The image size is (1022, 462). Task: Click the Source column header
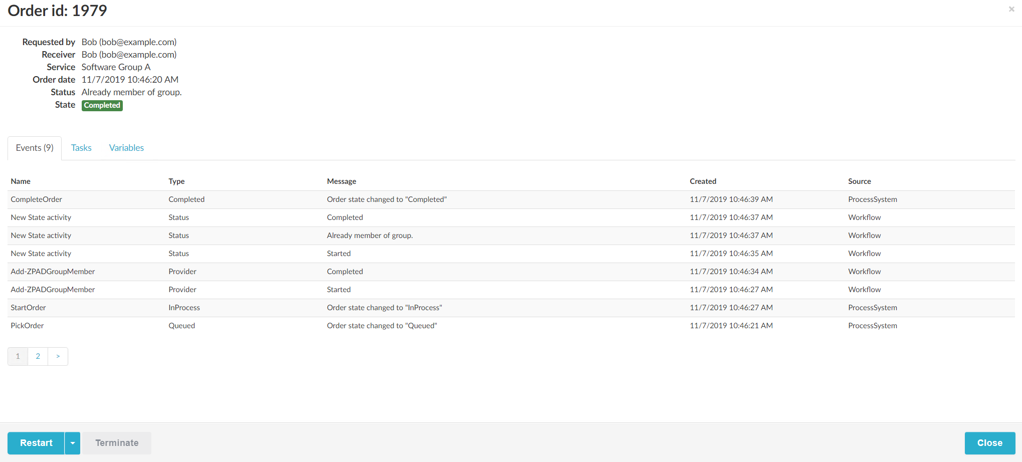[x=859, y=181]
